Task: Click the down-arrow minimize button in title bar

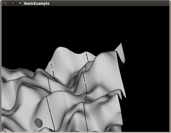Action: 12,3
